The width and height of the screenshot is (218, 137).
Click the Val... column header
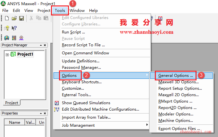30,122
